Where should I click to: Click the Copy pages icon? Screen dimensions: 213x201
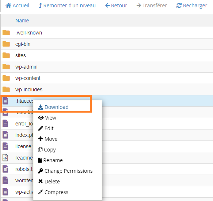click(x=40, y=149)
